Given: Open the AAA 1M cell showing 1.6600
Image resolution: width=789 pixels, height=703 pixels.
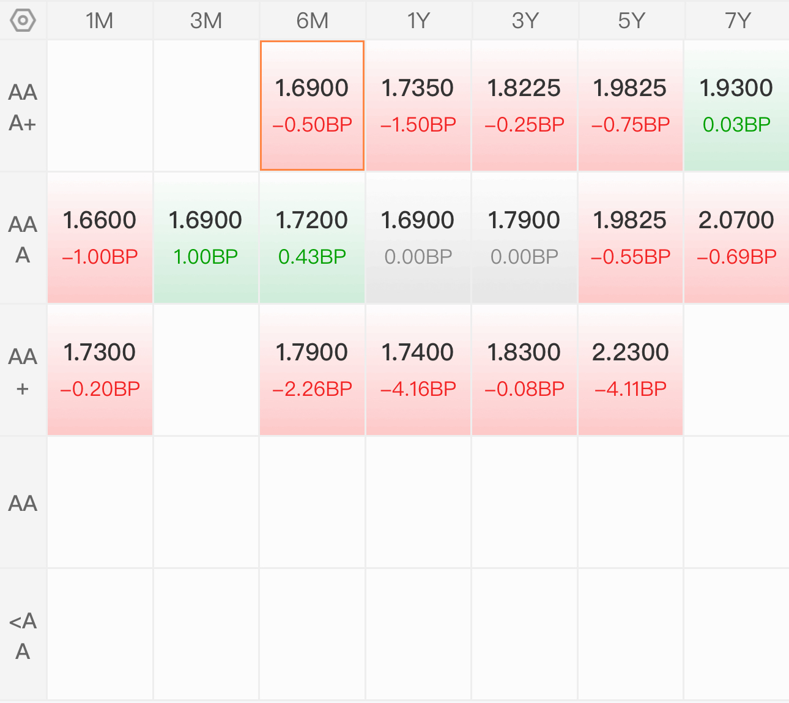Looking at the screenshot, I should pyautogui.click(x=100, y=237).
